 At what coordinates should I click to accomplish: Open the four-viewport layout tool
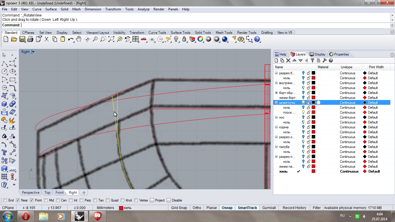[135, 39]
